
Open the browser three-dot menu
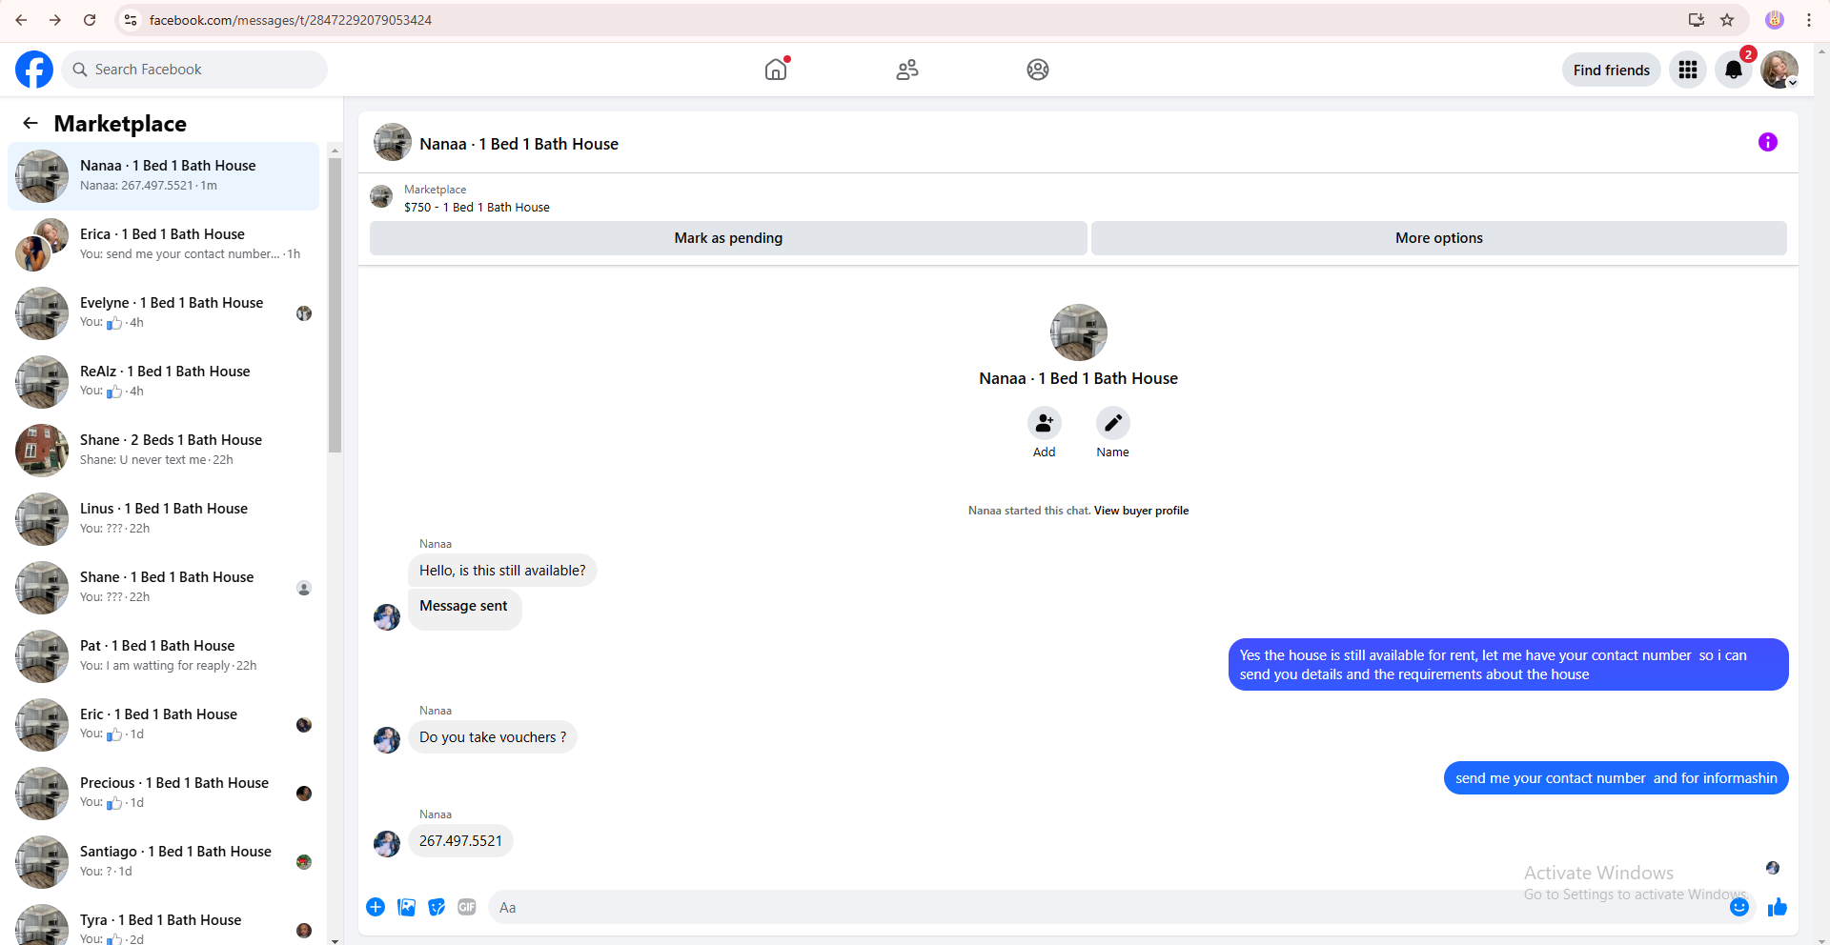pos(1809,20)
